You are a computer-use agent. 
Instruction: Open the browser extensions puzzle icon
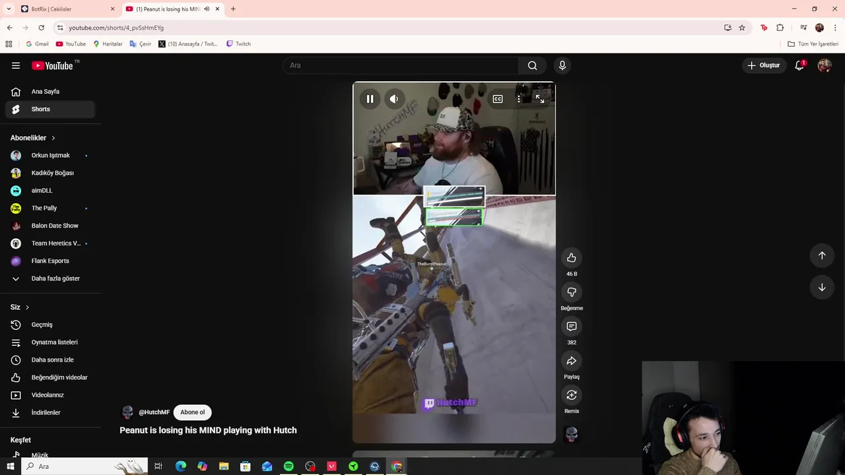click(780, 28)
